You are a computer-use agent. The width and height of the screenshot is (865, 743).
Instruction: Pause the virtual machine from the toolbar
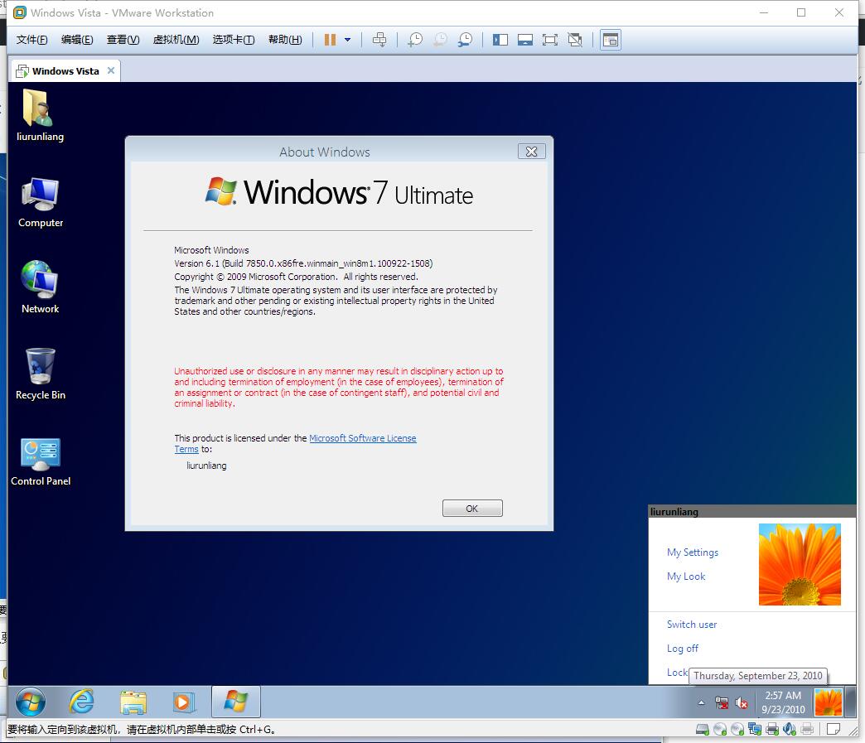pos(330,40)
